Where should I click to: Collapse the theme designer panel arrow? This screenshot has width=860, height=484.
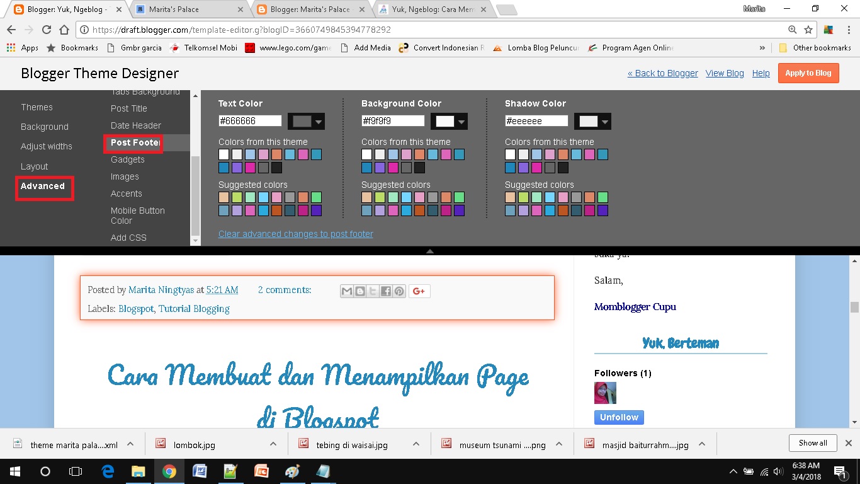point(430,251)
